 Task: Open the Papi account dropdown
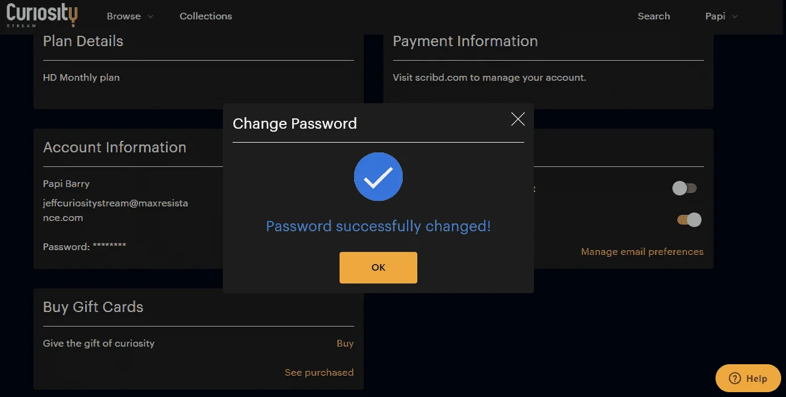click(721, 16)
